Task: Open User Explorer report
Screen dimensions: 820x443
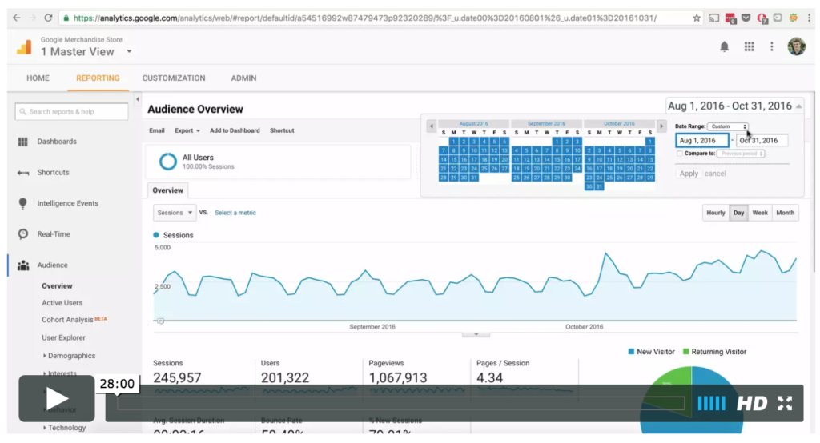Action: point(63,338)
